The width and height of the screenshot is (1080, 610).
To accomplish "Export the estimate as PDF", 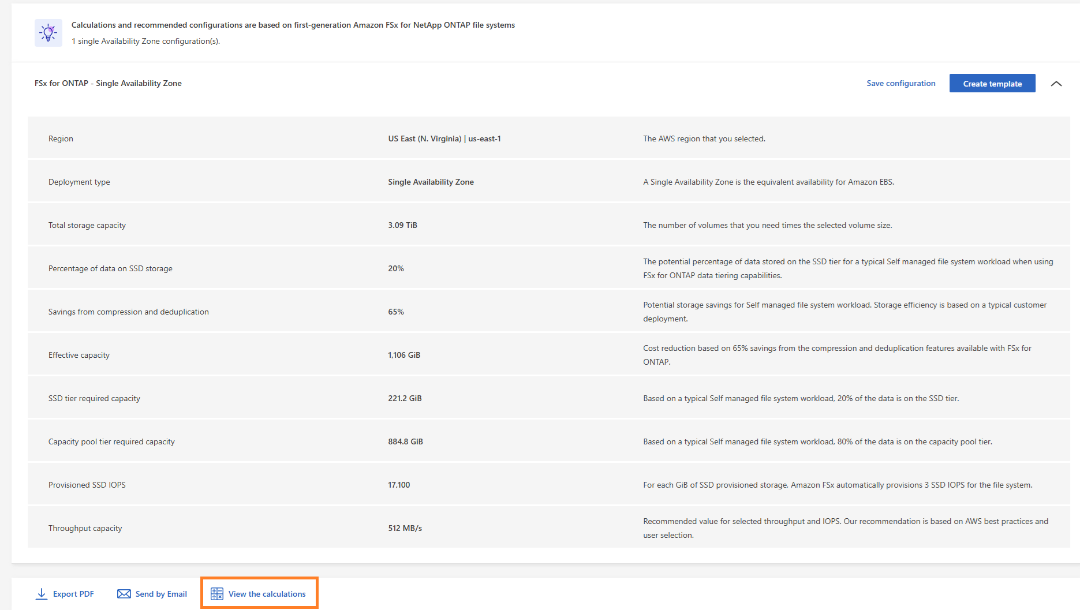I will [x=73, y=593].
